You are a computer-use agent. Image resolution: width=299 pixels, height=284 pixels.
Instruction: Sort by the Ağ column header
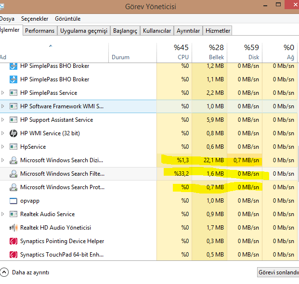click(280, 52)
